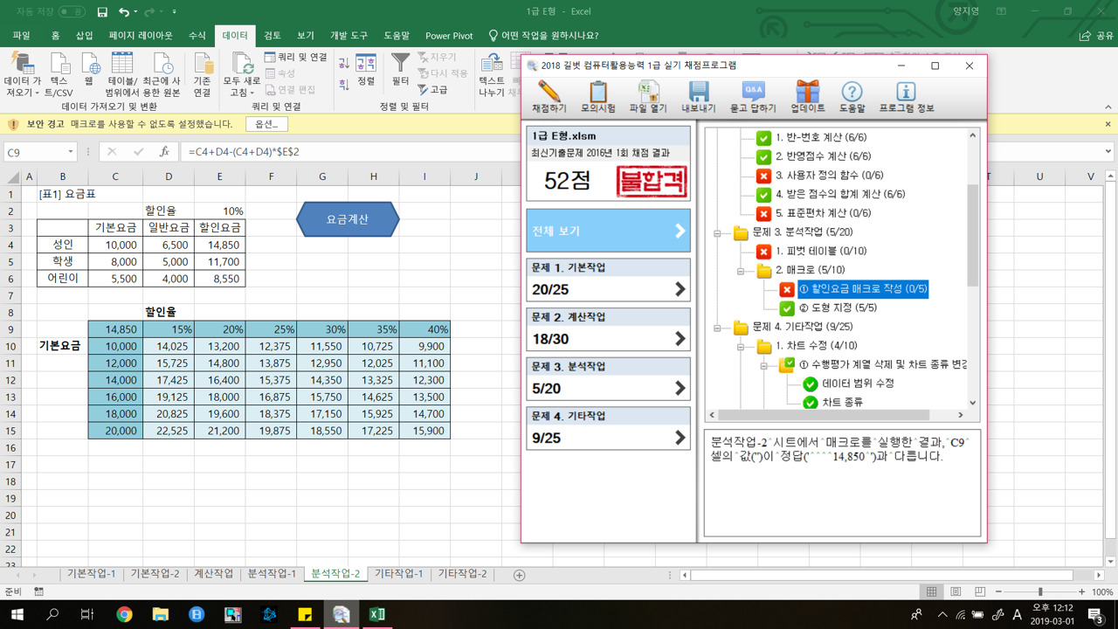1118x629 pixels.
Task: Collapse the 문제 4. 기타작업 tree node
Action: (x=717, y=328)
